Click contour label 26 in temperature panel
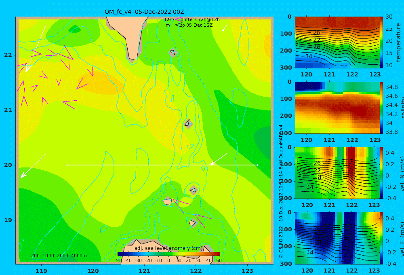This screenshot has width=404, height=275. pyautogui.click(x=316, y=33)
